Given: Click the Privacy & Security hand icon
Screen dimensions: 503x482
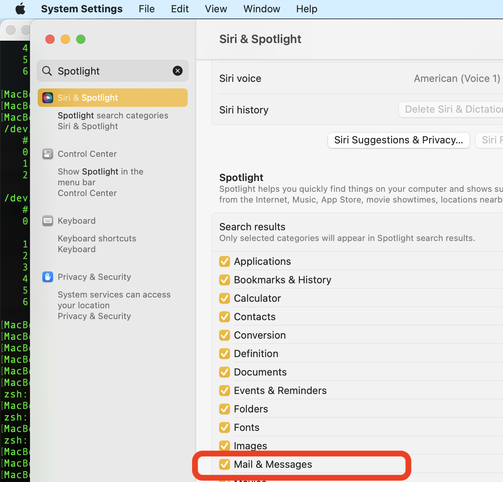Looking at the screenshot, I should 48,277.
